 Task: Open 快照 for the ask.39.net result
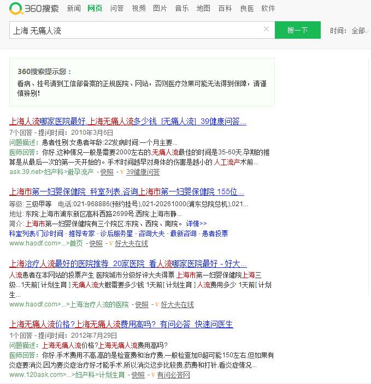pyautogui.click(x=107, y=172)
